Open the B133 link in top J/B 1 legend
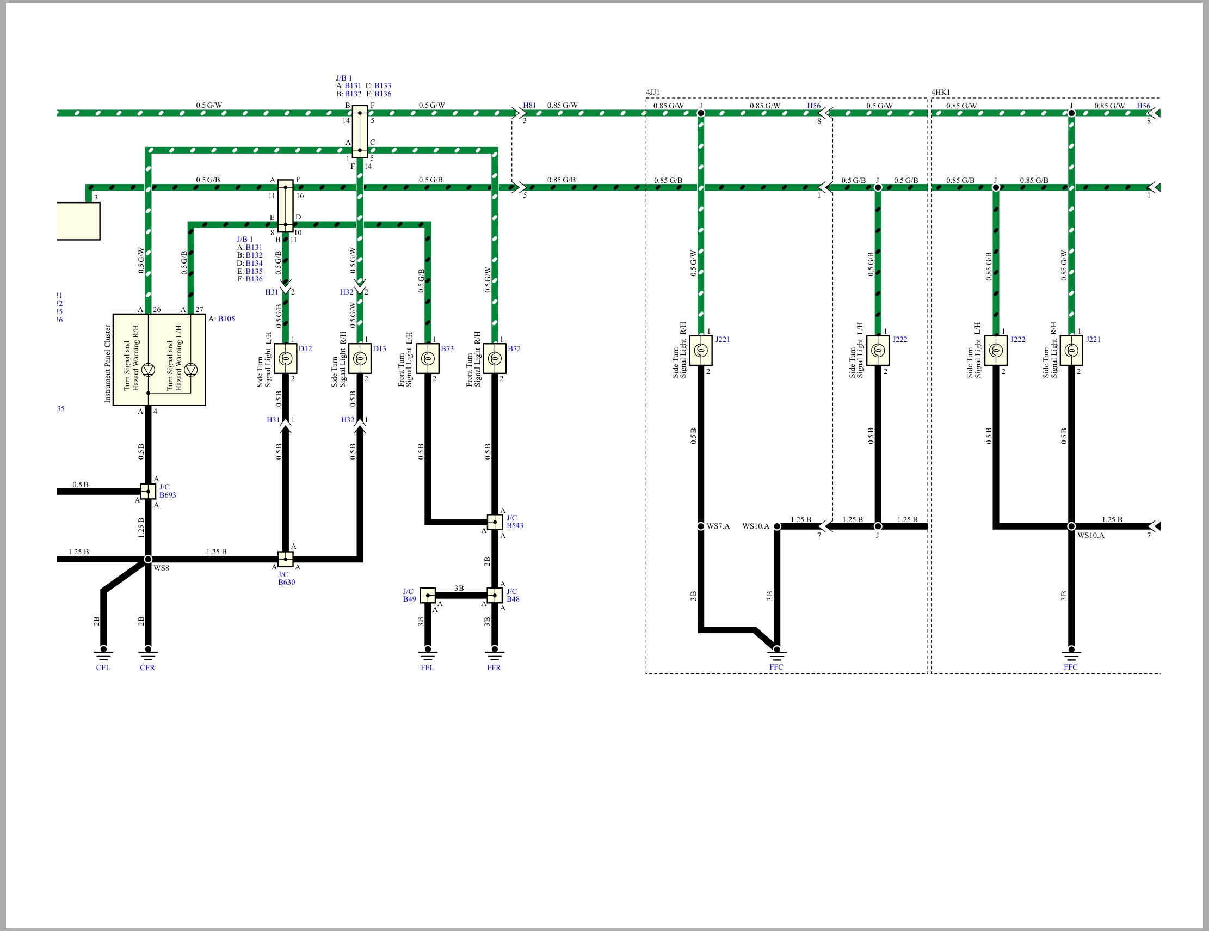Screen dimensions: 1209x931 383,86
